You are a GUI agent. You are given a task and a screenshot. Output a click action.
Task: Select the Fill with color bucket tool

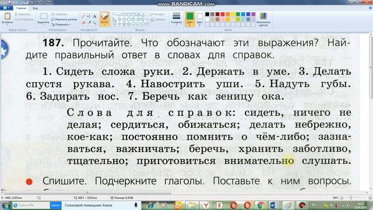89,16
